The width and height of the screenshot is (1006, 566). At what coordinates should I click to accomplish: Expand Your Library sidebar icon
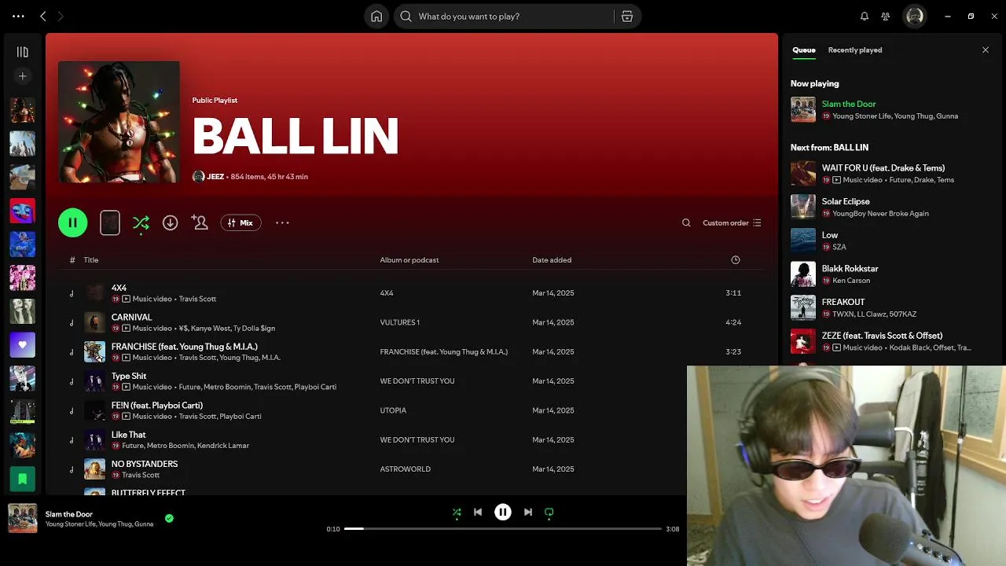[22, 52]
